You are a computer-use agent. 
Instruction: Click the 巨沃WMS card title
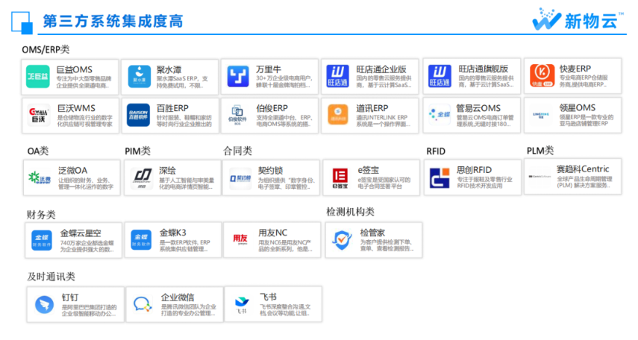(76, 108)
